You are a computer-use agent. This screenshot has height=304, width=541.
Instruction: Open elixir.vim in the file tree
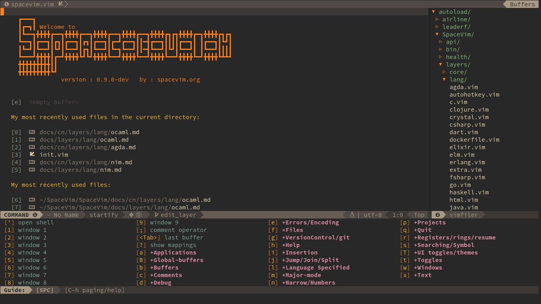pos(467,147)
